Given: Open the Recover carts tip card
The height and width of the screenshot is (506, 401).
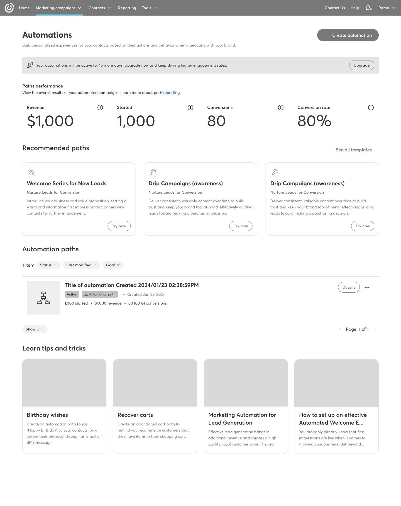Looking at the screenshot, I should [155, 406].
